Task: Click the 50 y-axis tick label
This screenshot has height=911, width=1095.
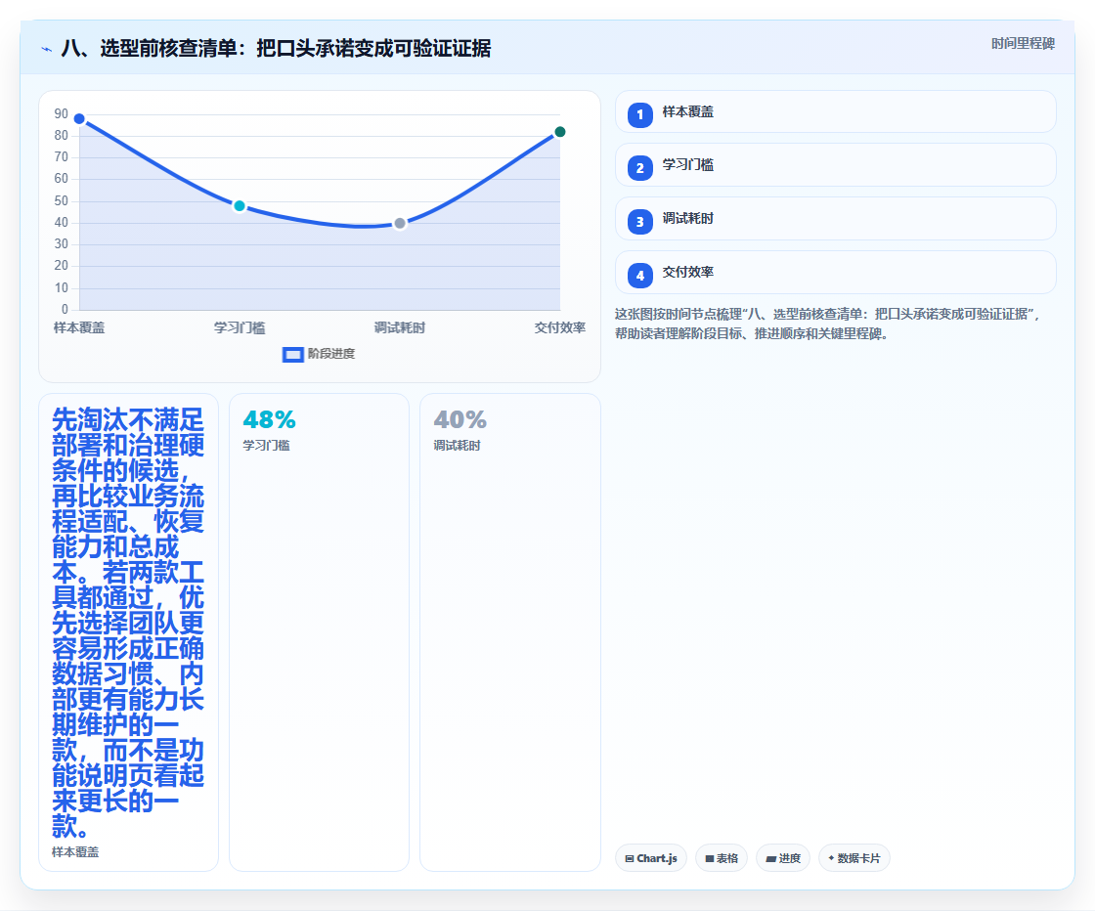Action: 62,201
